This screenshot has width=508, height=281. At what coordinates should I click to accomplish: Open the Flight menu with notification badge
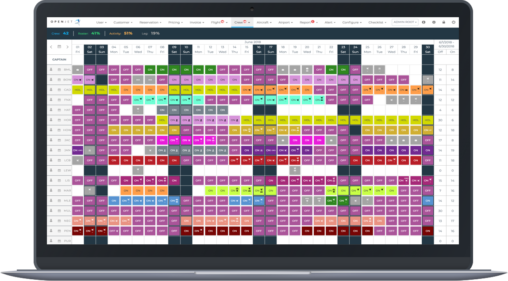[x=218, y=22]
